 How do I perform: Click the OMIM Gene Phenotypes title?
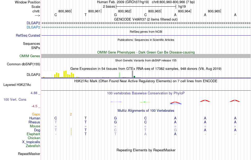pyautogui.click(x=146, y=52)
